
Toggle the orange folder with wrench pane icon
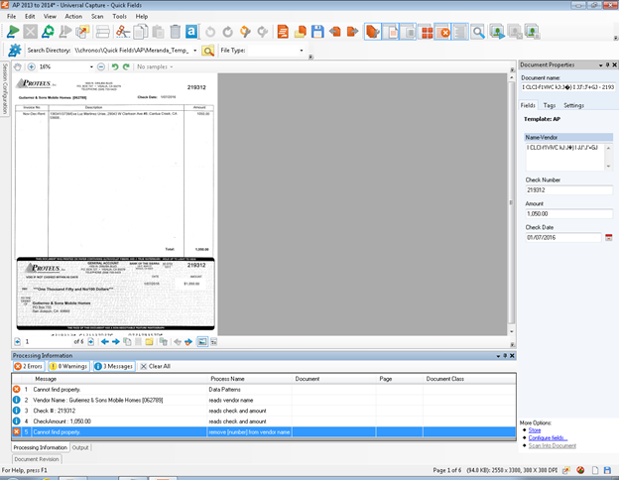[372, 32]
